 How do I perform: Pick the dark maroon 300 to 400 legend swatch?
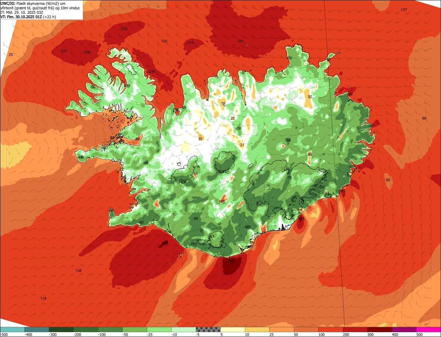point(379,330)
